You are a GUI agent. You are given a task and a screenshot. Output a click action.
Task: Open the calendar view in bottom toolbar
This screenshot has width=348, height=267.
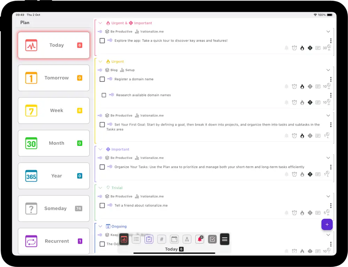tap(174, 239)
